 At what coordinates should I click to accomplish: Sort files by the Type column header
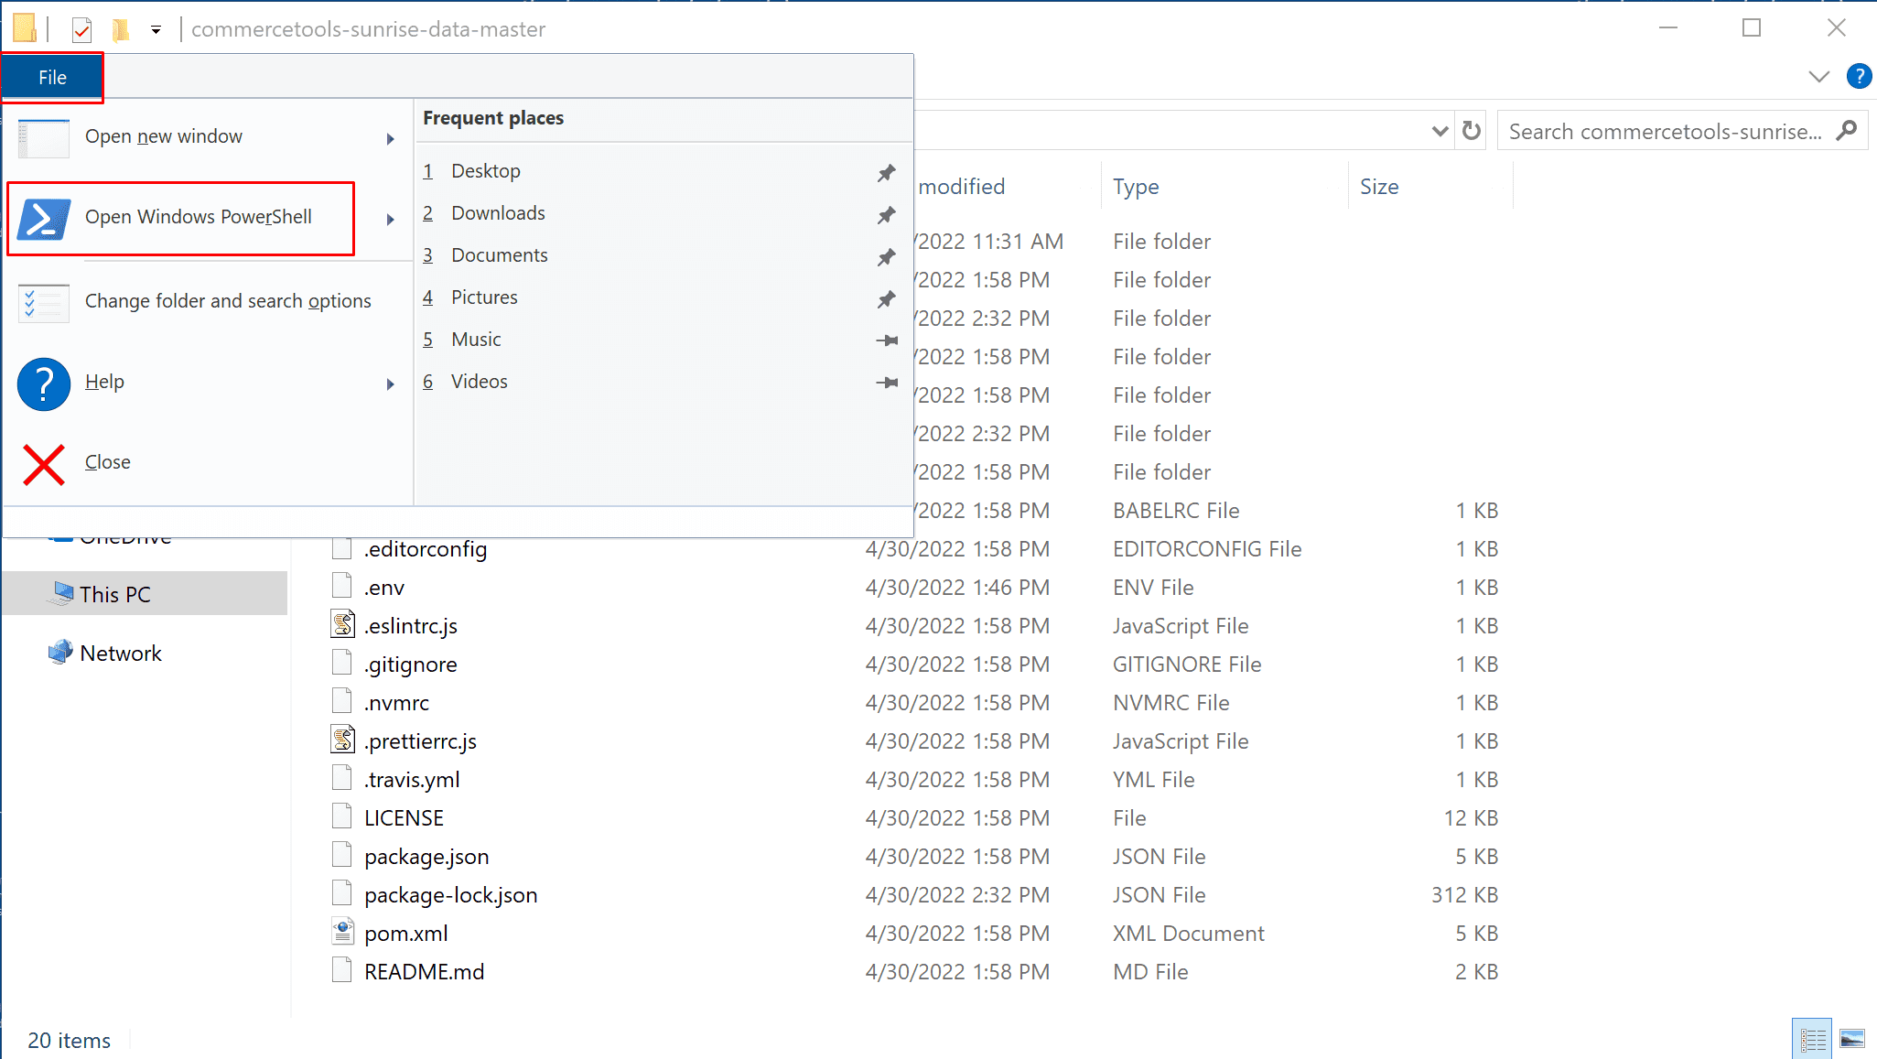coord(1136,187)
